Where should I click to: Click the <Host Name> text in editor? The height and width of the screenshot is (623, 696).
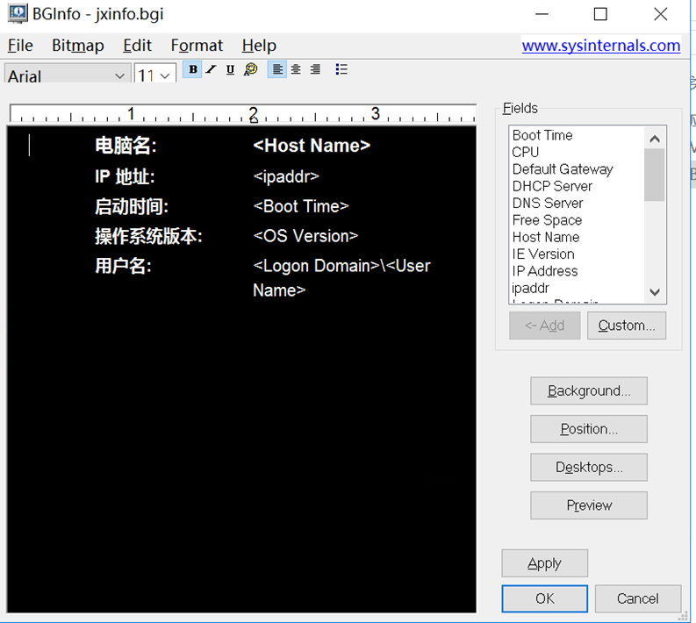tap(312, 146)
